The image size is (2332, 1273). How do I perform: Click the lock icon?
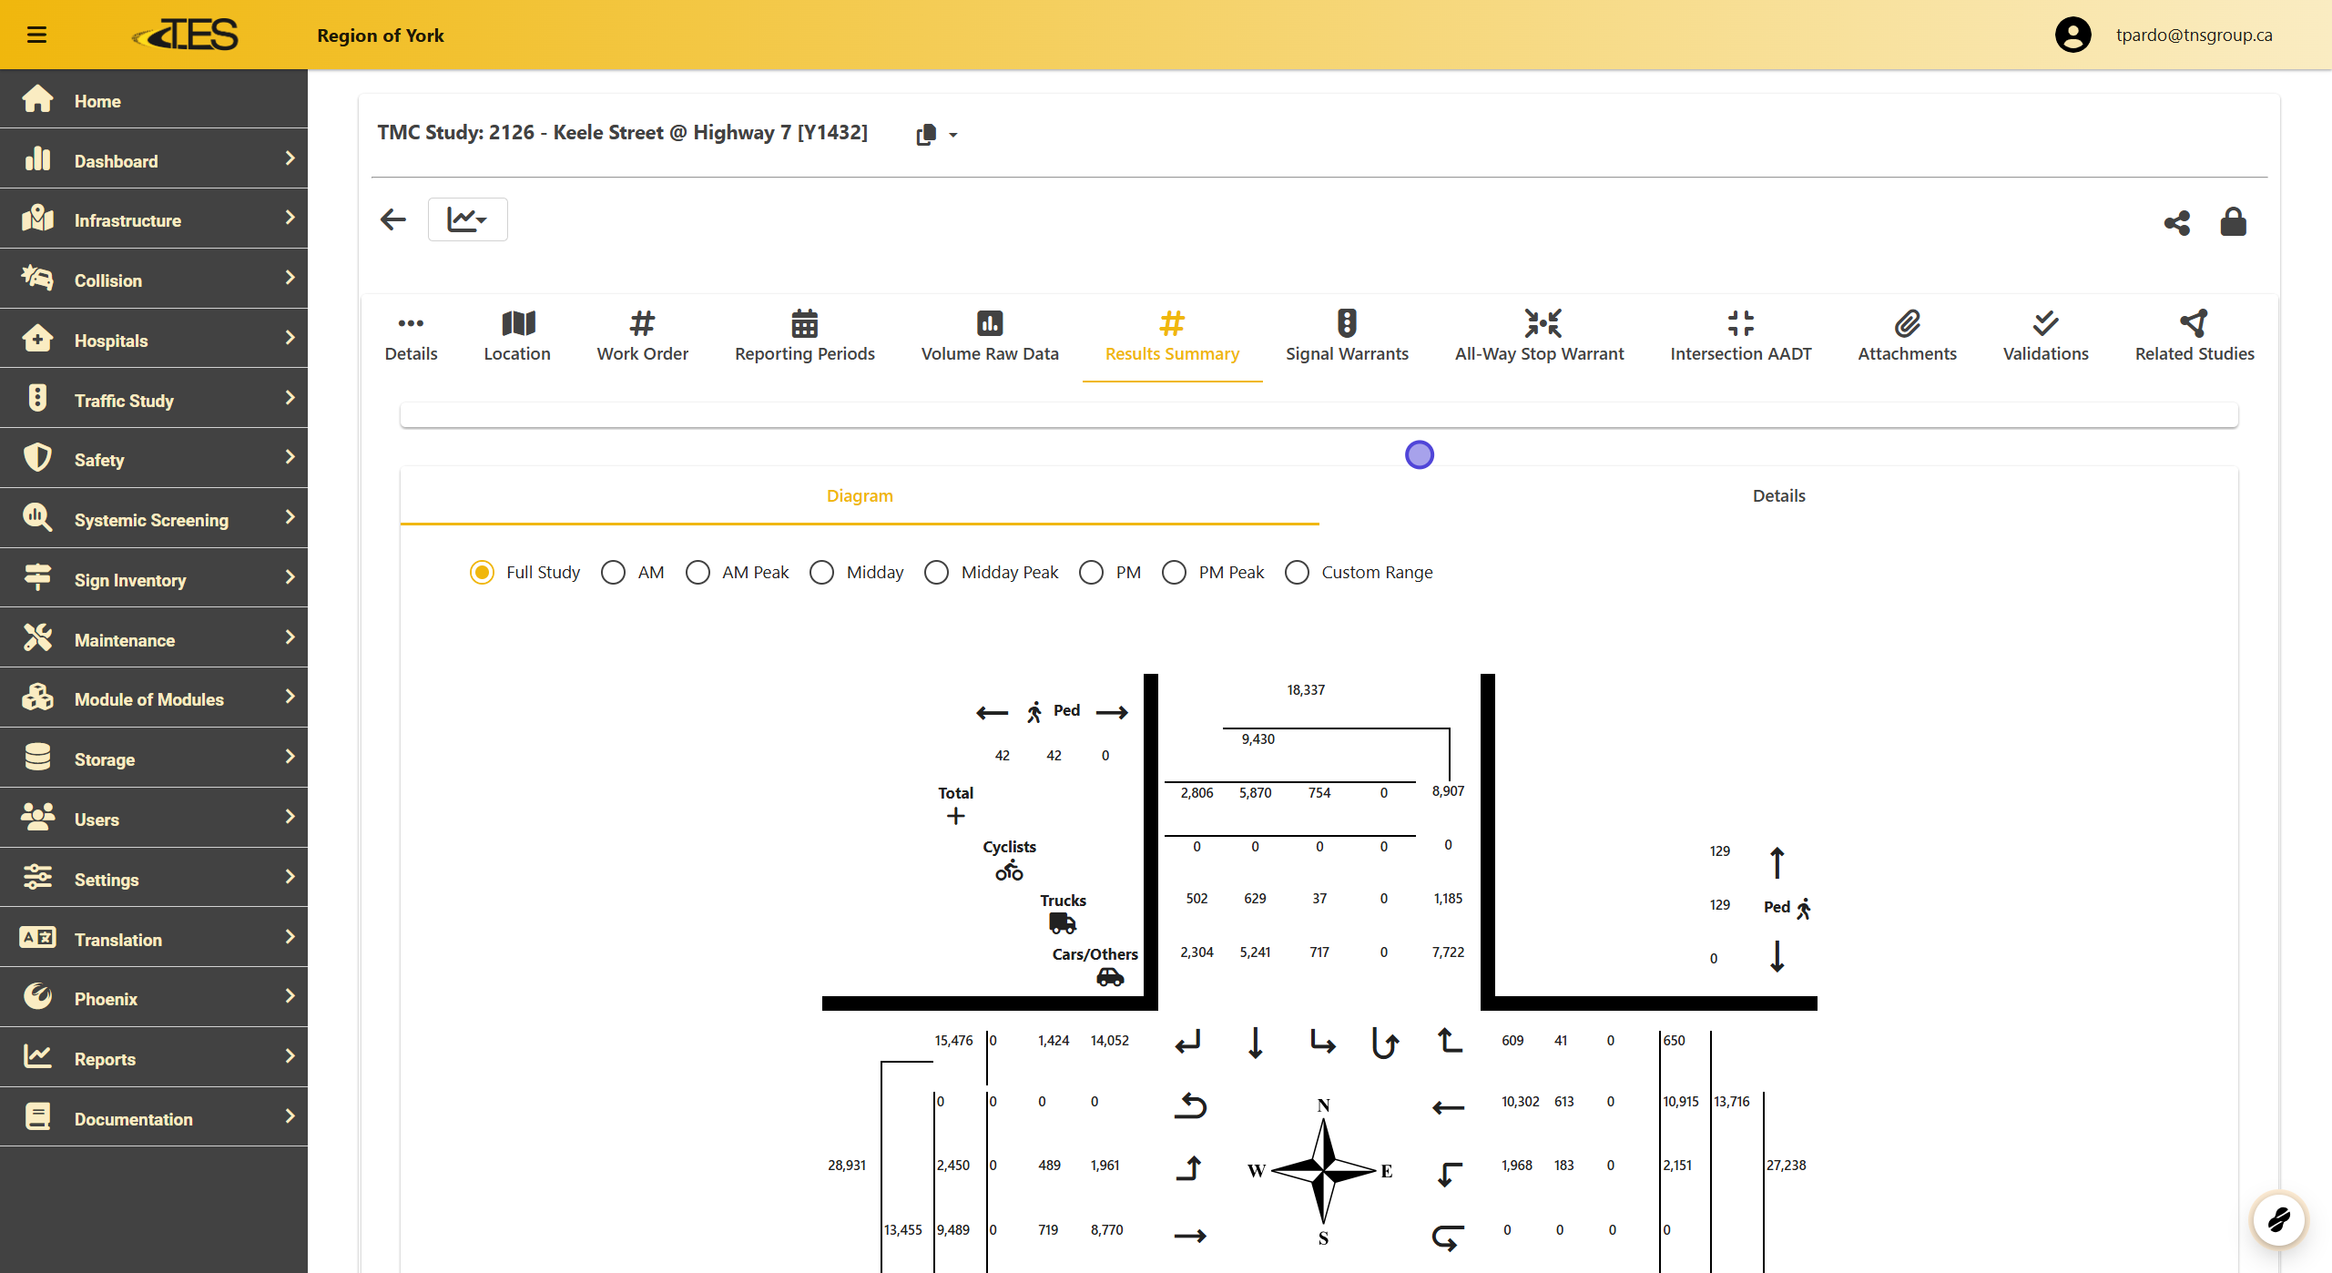tap(2233, 221)
